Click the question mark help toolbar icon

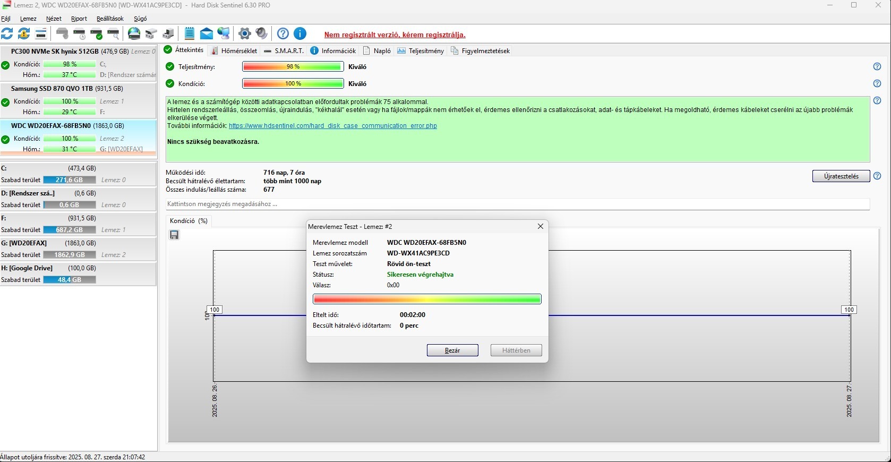click(283, 33)
